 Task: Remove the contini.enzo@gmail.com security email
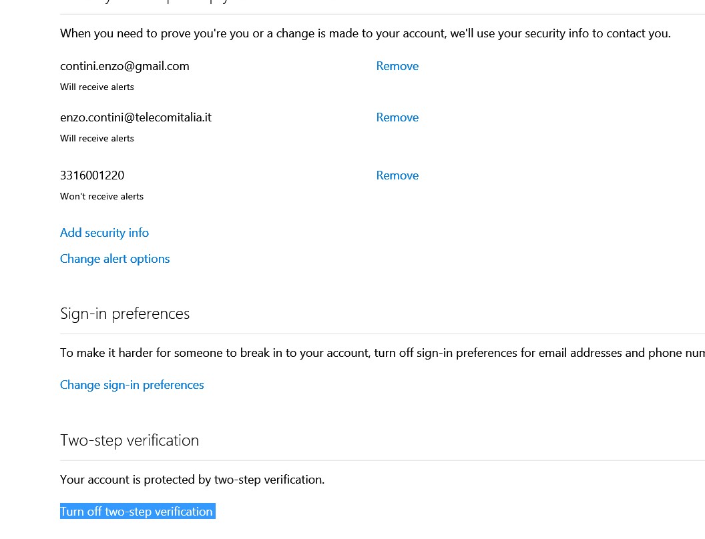pos(397,66)
